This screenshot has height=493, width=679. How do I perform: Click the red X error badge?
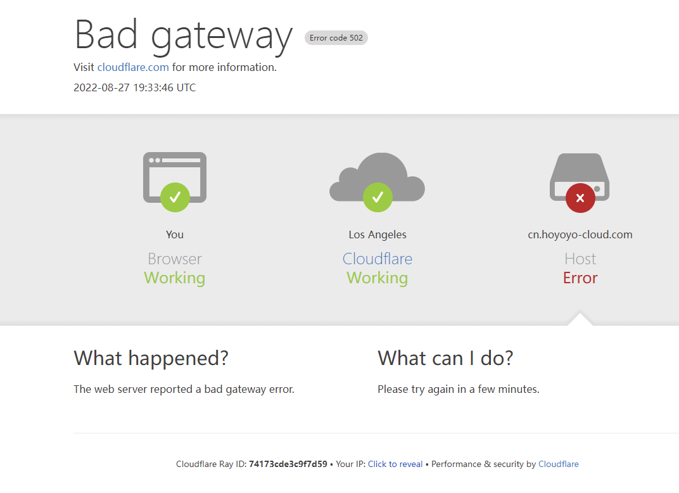(580, 198)
